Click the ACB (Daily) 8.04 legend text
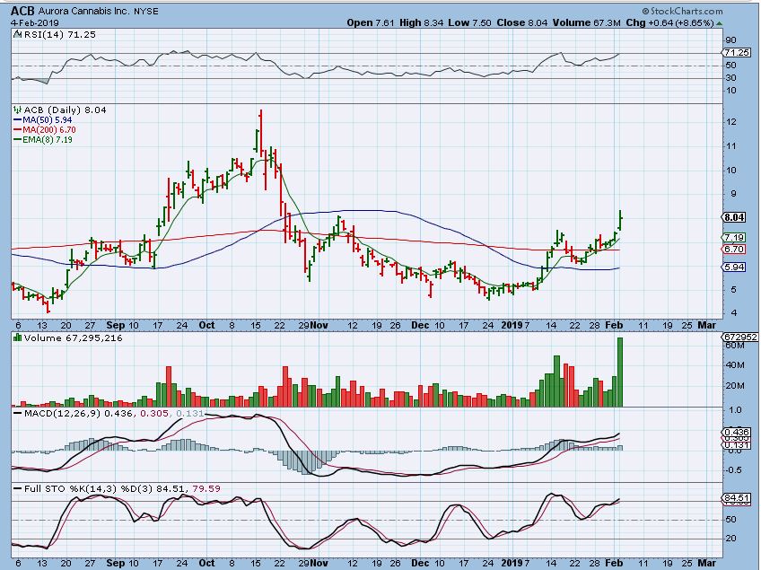Screen dimensions: 761x570 point(65,110)
